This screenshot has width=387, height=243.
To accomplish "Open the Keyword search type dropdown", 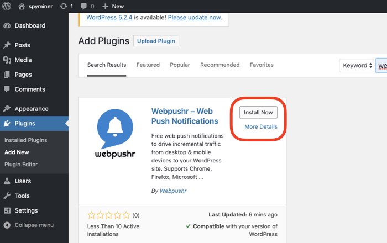I will tap(357, 65).
